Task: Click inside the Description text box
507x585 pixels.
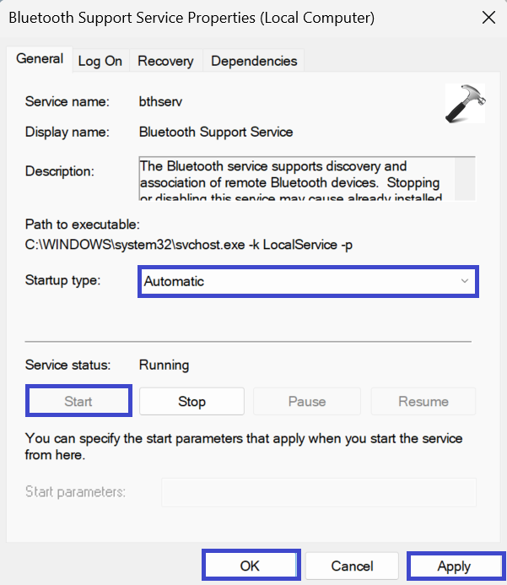Action: tap(295, 177)
